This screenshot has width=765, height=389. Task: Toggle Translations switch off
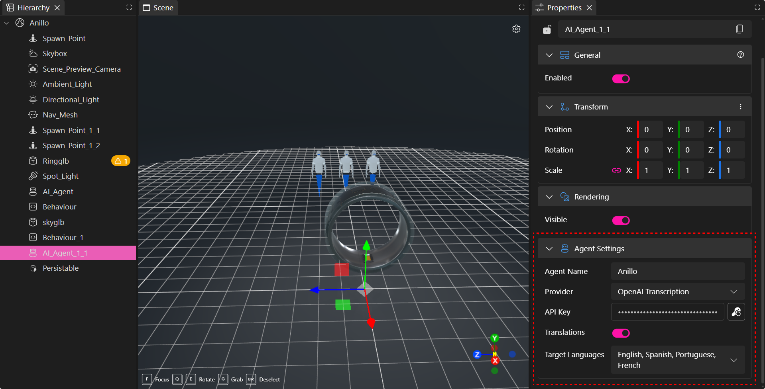[621, 333]
